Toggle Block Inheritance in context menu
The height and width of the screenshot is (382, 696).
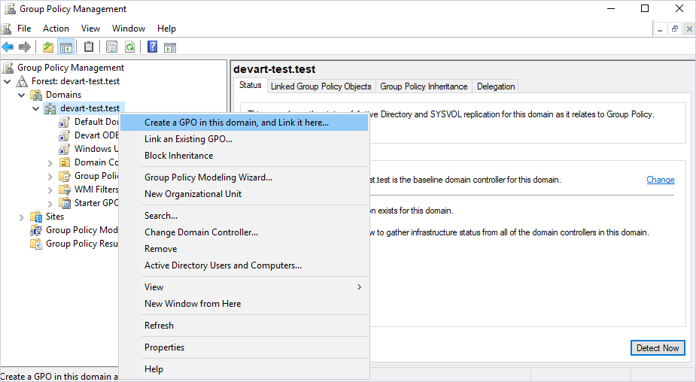coord(178,156)
